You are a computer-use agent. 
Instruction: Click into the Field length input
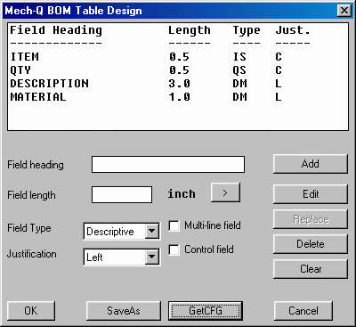coord(122,194)
